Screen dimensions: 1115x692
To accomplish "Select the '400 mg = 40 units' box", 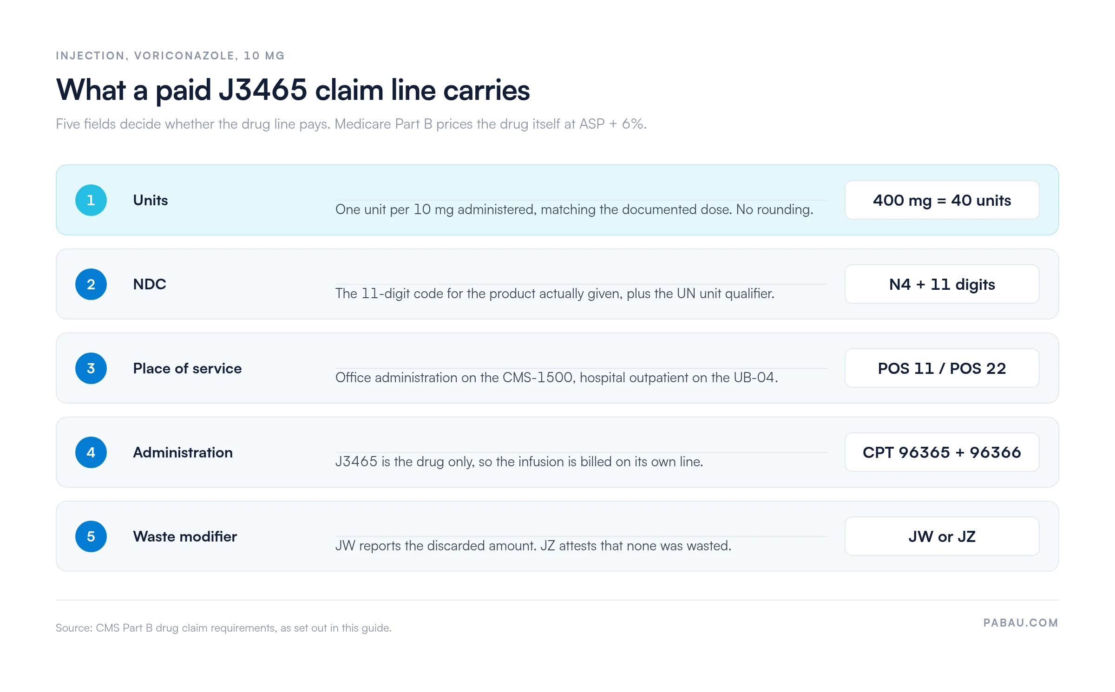I will coord(942,200).
